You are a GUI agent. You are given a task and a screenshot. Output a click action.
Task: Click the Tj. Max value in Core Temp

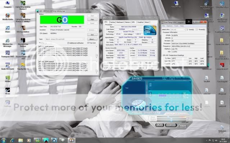(x=179, y=58)
